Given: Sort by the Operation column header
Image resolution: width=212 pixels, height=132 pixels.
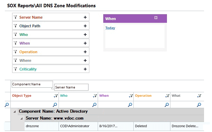Looking at the screenshot, I should tap(143, 96).
